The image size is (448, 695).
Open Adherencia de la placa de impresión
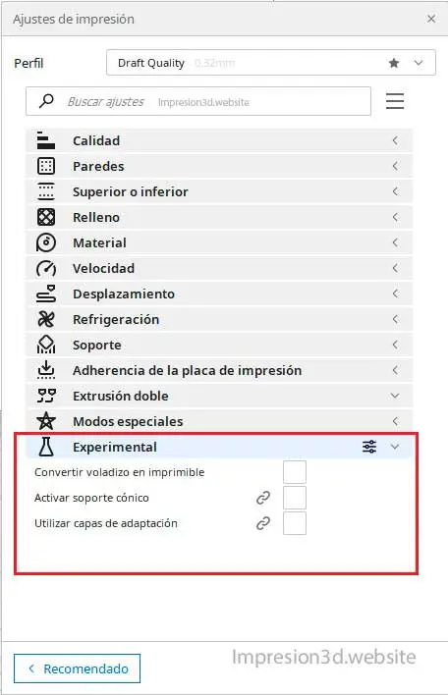point(219,370)
